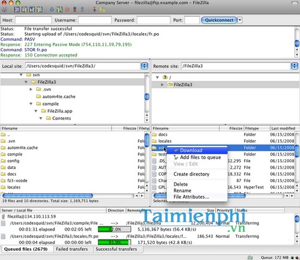Focus the Password input field
Viewport: 300px width, 260px height.
point(154,20)
